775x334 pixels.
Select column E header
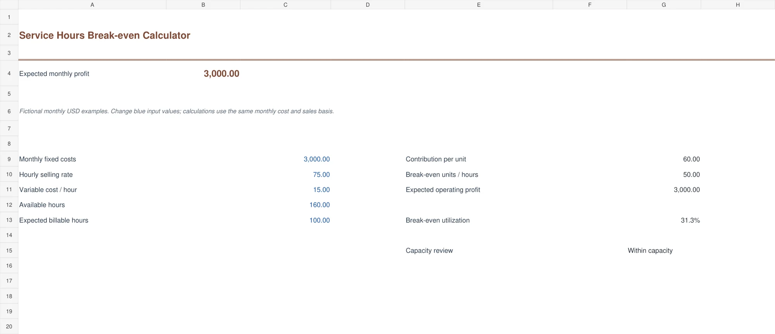tap(479, 5)
